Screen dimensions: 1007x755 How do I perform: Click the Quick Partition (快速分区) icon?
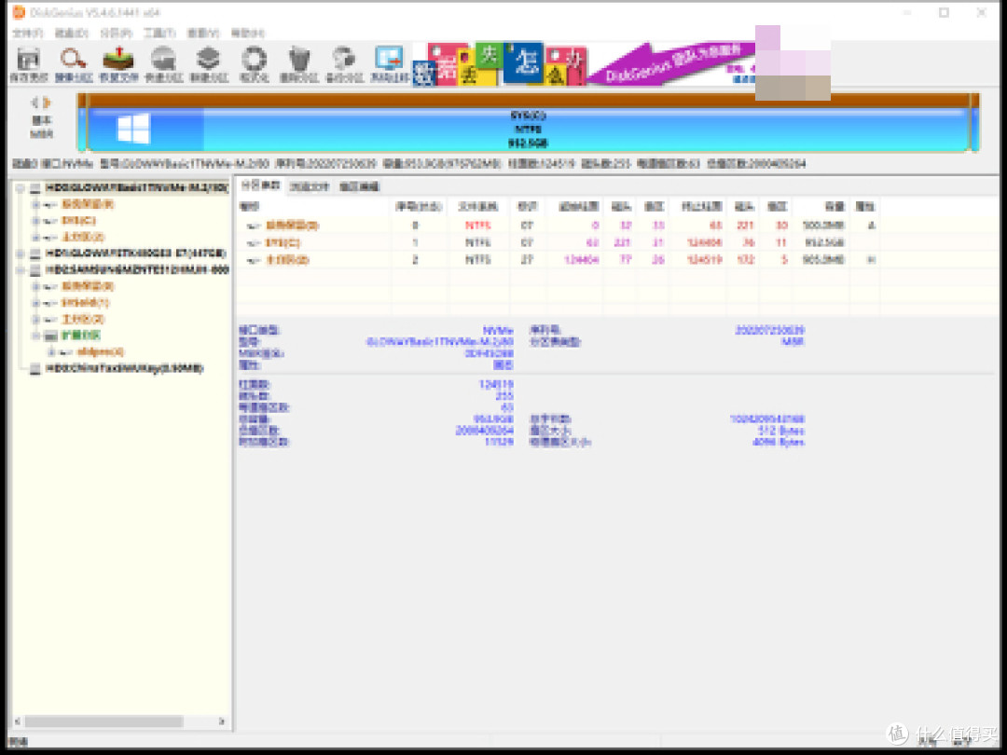coord(163,64)
